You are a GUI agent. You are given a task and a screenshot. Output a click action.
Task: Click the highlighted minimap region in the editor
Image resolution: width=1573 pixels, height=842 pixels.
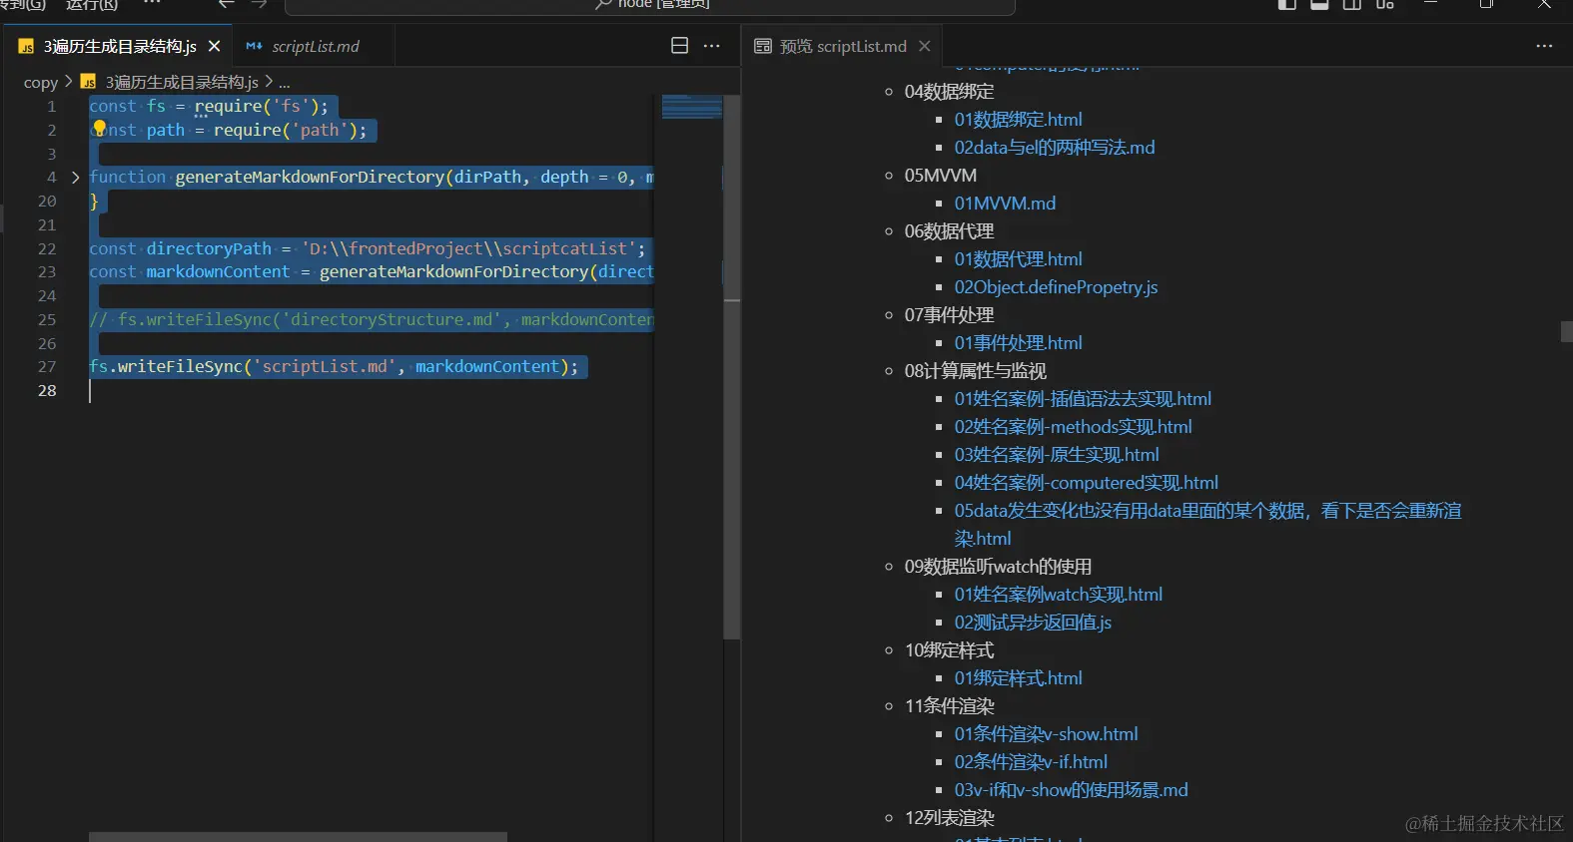(691, 107)
